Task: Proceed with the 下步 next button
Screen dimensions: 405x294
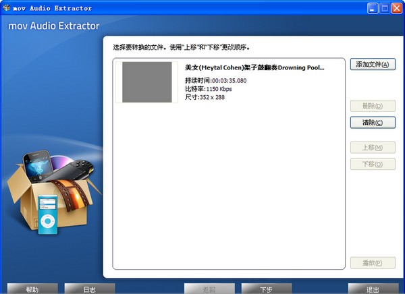Action: tap(267, 289)
